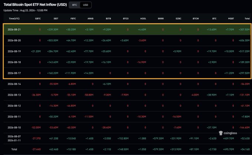Click the +284.70M IBIT value
Screen dimensions: 252x155
coord(53,51)
